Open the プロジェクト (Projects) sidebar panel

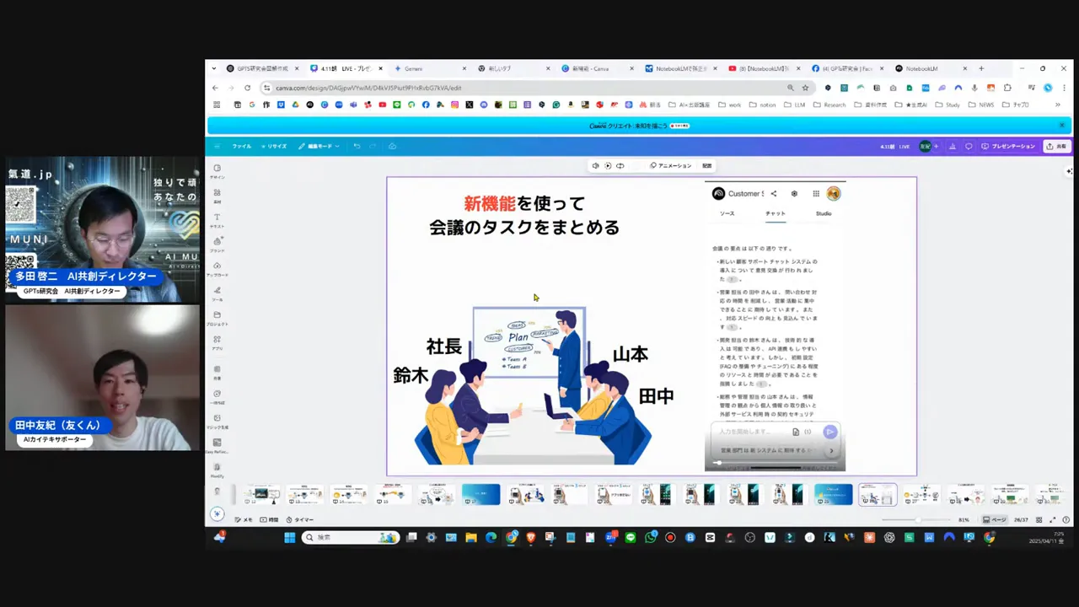click(x=217, y=318)
